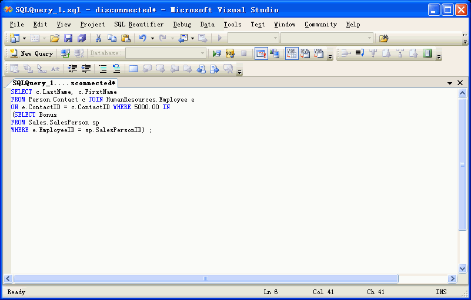The width and height of the screenshot is (471, 300).
Task: Open the Data menu
Action: tap(207, 24)
